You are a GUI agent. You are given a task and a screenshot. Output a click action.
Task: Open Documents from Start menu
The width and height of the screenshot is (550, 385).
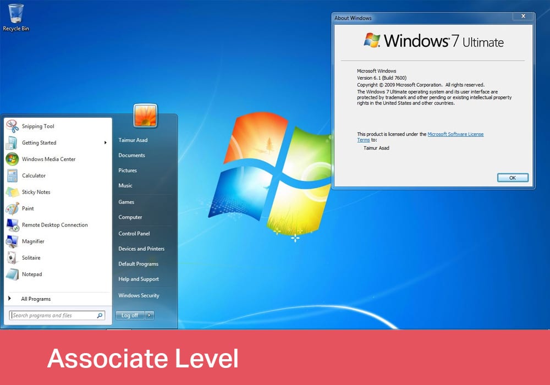[x=131, y=155]
